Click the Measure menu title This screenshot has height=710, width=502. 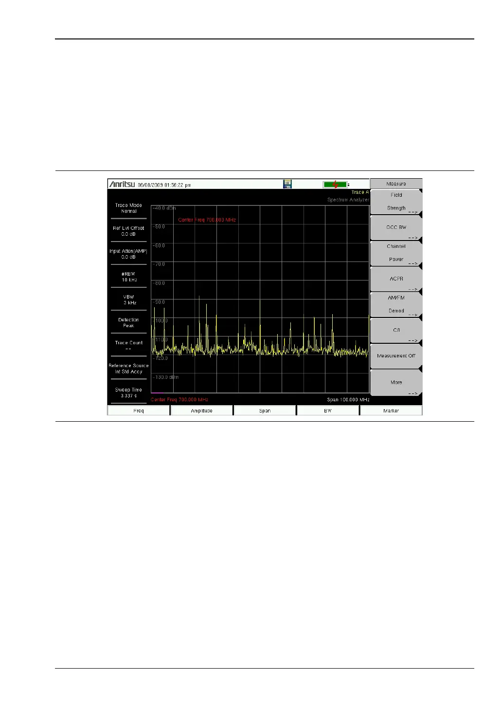coord(396,184)
